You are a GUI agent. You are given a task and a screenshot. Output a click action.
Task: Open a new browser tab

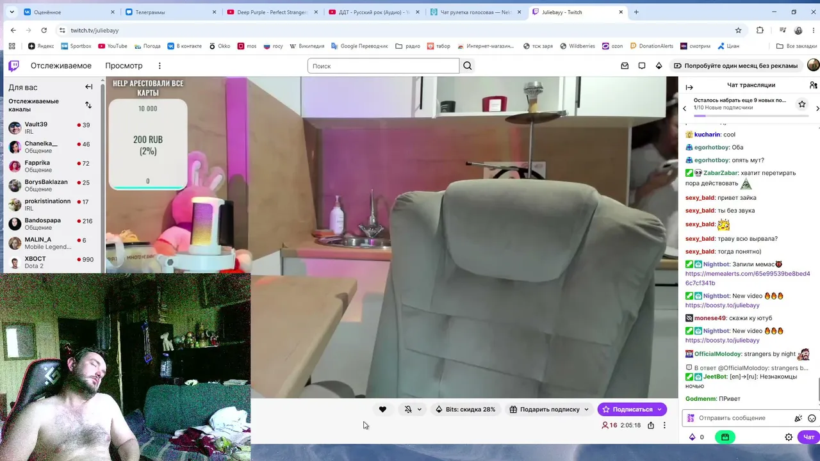[636, 12]
